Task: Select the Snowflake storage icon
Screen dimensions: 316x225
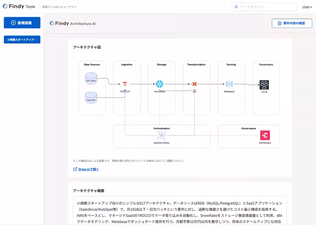Action: tap(160, 84)
